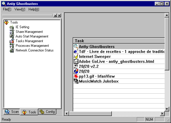Viewport: 171px width, 123px height.
Task: Open the Network Connection Status tree item
Action: pyautogui.click(x=35, y=50)
